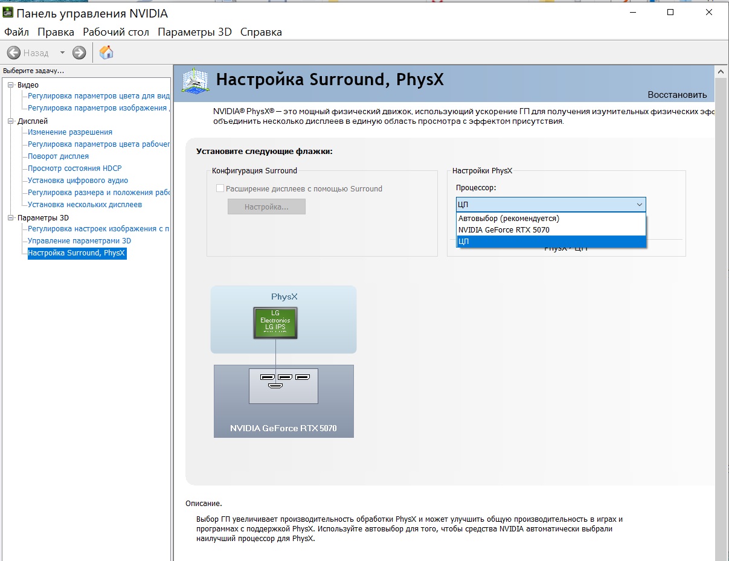This screenshot has height=561, width=729.
Task: Open the Home page icon
Action: (106, 53)
